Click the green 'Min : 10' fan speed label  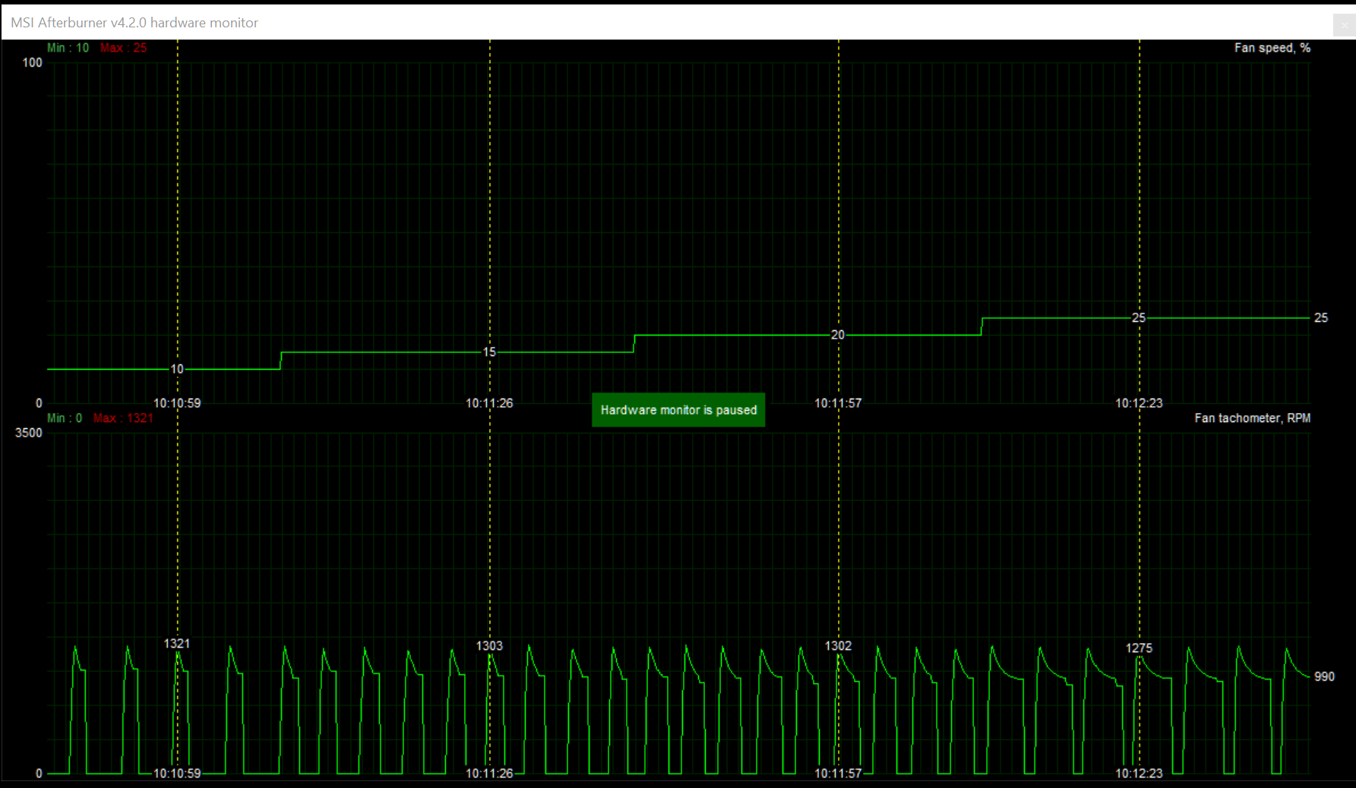[68, 48]
